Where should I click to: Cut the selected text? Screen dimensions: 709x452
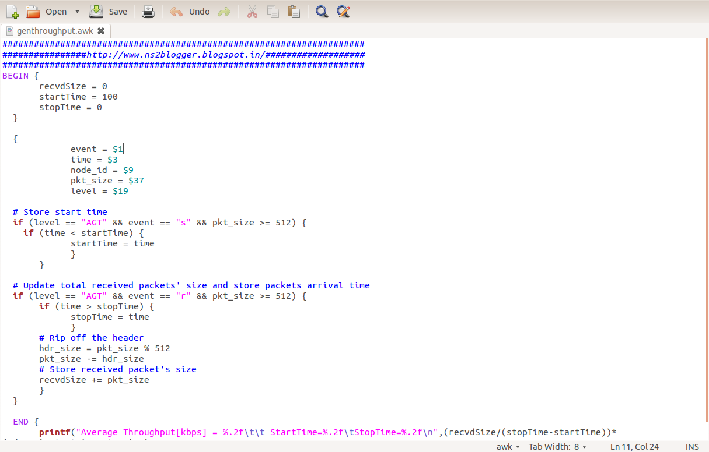pyautogui.click(x=252, y=11)
